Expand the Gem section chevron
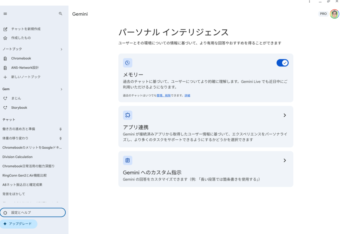Image resolution: width=343 pixels, height=234 pixels. (61, 89)
